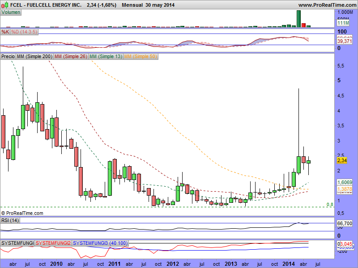Screen dimensions: 358x268
Task: Click the 66,700 RSI value tag
Action: coord(345,223)
